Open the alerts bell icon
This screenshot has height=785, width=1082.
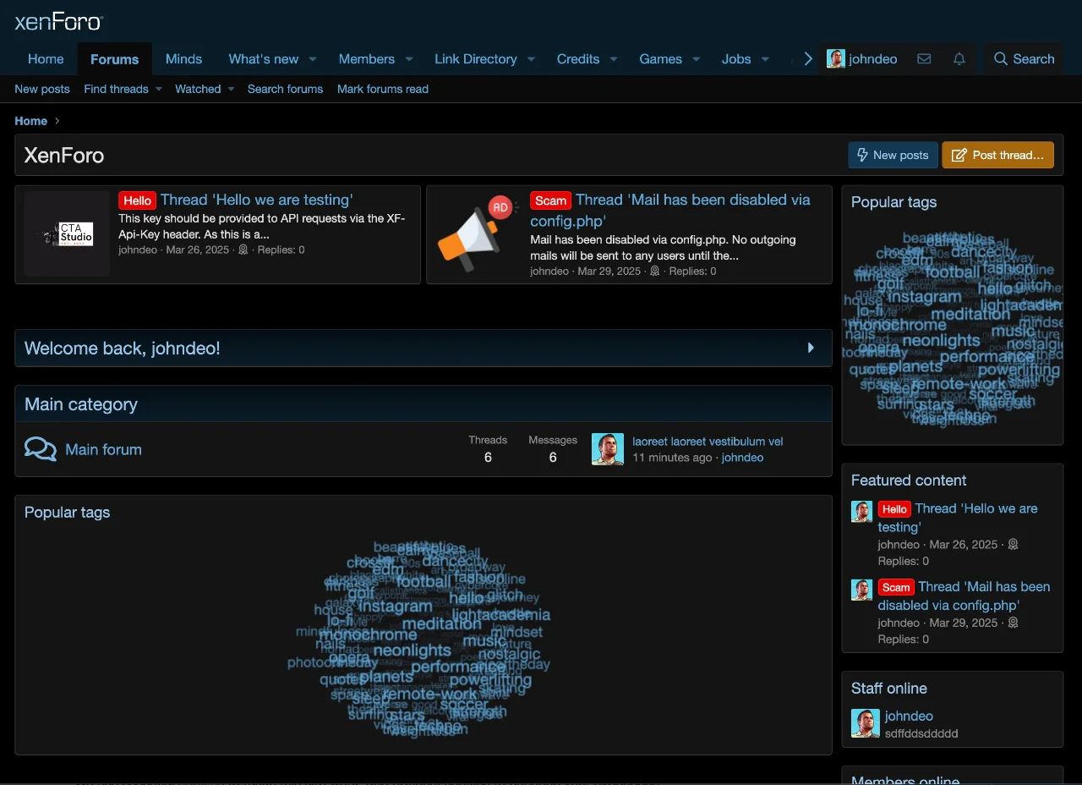click(959, 59)
